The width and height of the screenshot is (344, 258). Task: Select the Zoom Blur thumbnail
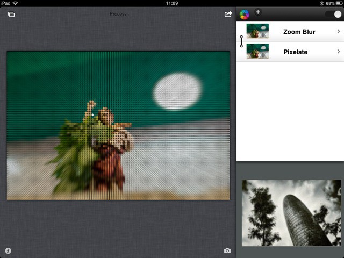[x=257, y=31]
